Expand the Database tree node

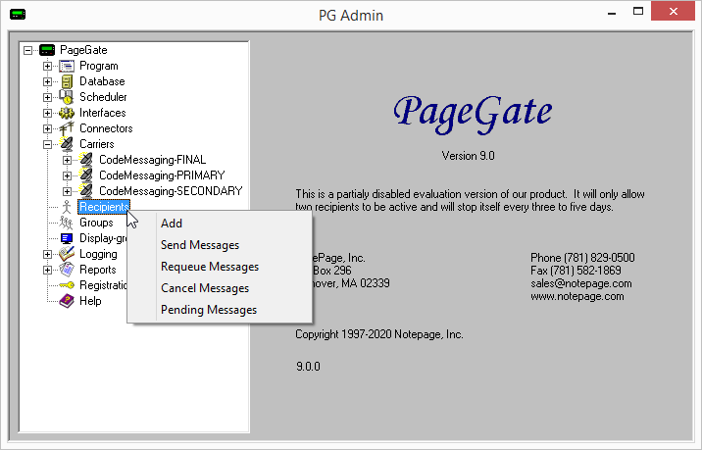[x=47, y=82]
